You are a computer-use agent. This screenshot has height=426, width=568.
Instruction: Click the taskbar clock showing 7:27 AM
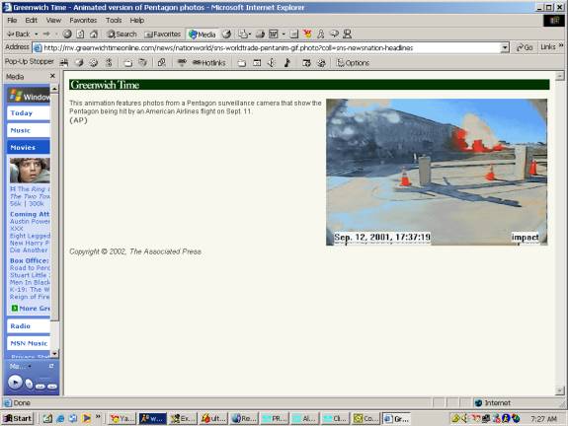pos(543,419)
